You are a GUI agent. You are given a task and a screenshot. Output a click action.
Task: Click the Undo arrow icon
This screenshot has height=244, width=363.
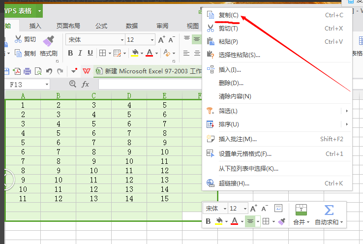[x=49, y=71]
